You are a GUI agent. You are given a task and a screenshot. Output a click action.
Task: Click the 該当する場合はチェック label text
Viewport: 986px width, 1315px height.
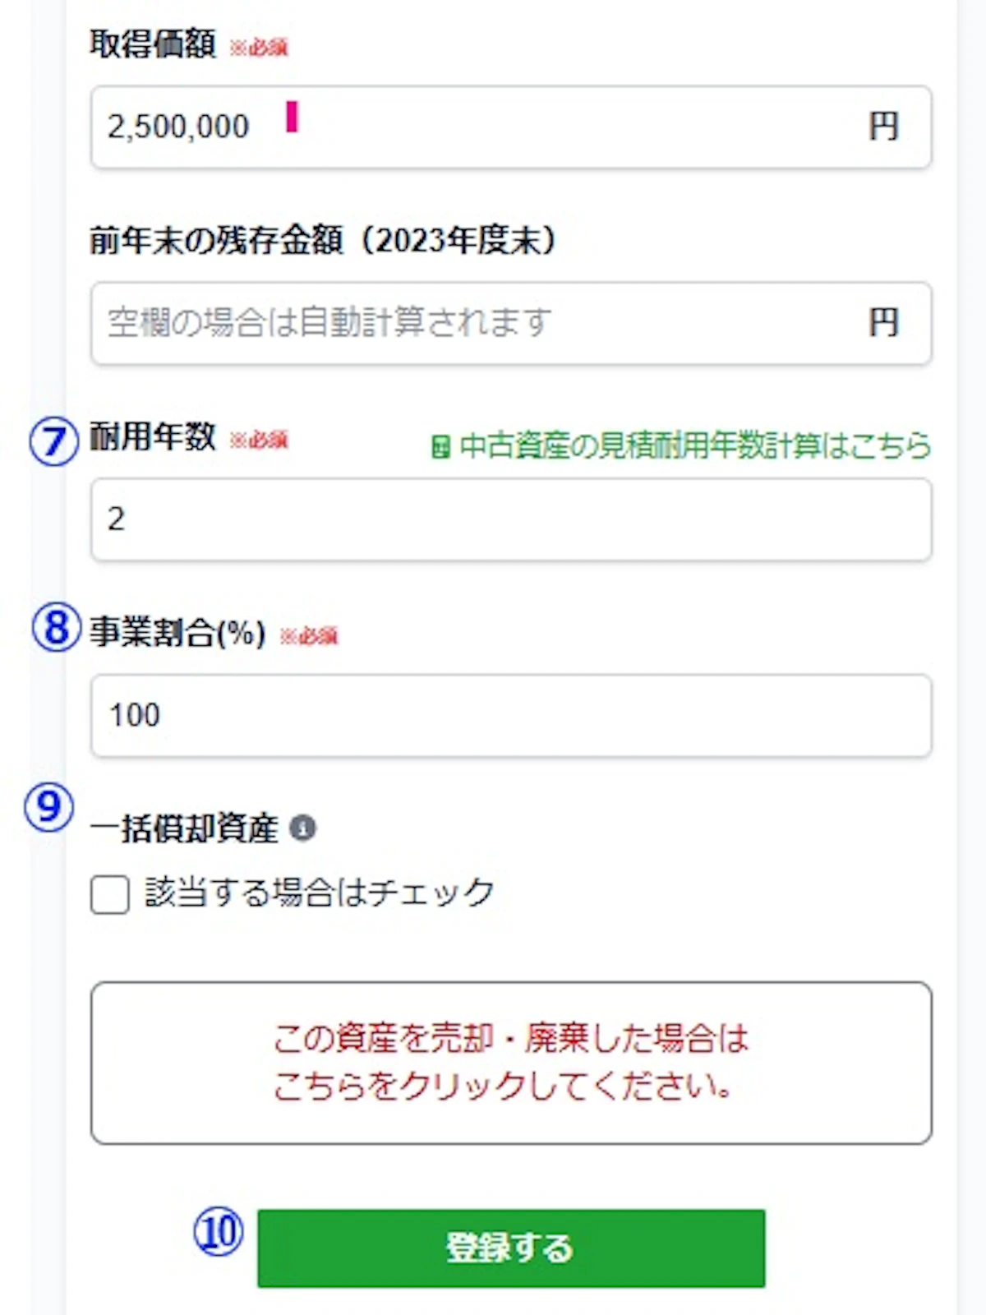pyautogui.click(x=320, y=893)
